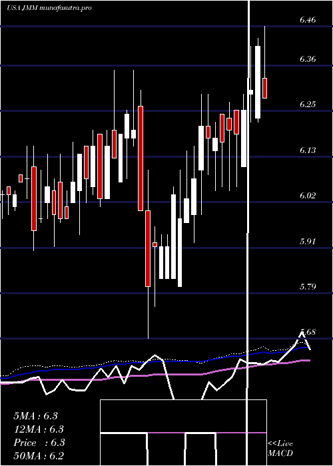Click the 'USA JMM munafasutra.pro' title text
Screen dimensions: 333x466
49,8
